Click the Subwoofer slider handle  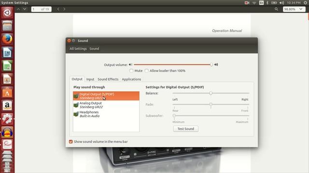tap(174, 116)
